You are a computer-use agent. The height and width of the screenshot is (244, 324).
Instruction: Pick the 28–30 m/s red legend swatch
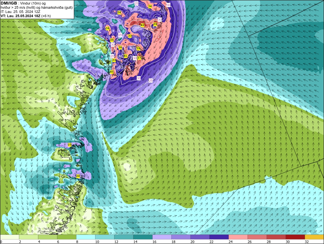[276, 237]
